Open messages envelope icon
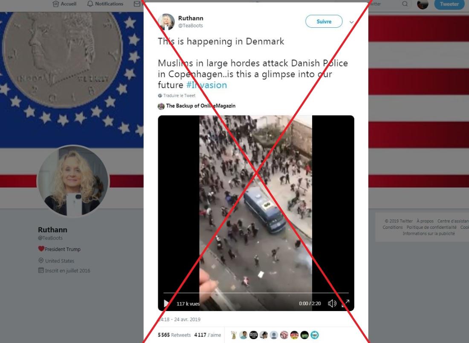This screenshot has height=343, width=469. pyautogui.click(x=137, y=4)
